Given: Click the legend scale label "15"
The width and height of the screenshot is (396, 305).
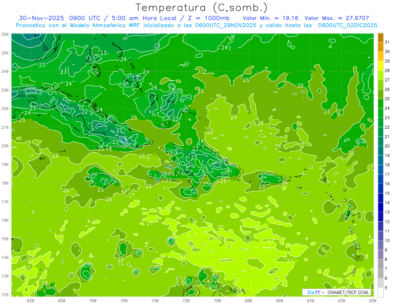Looking at the screenshot, I should pos(387,193).
